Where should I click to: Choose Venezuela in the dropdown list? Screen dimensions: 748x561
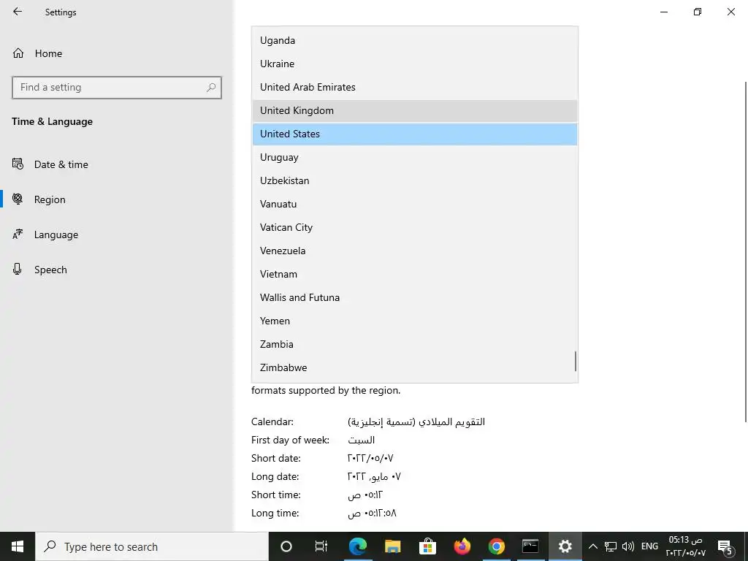click(x=415, y=251)
